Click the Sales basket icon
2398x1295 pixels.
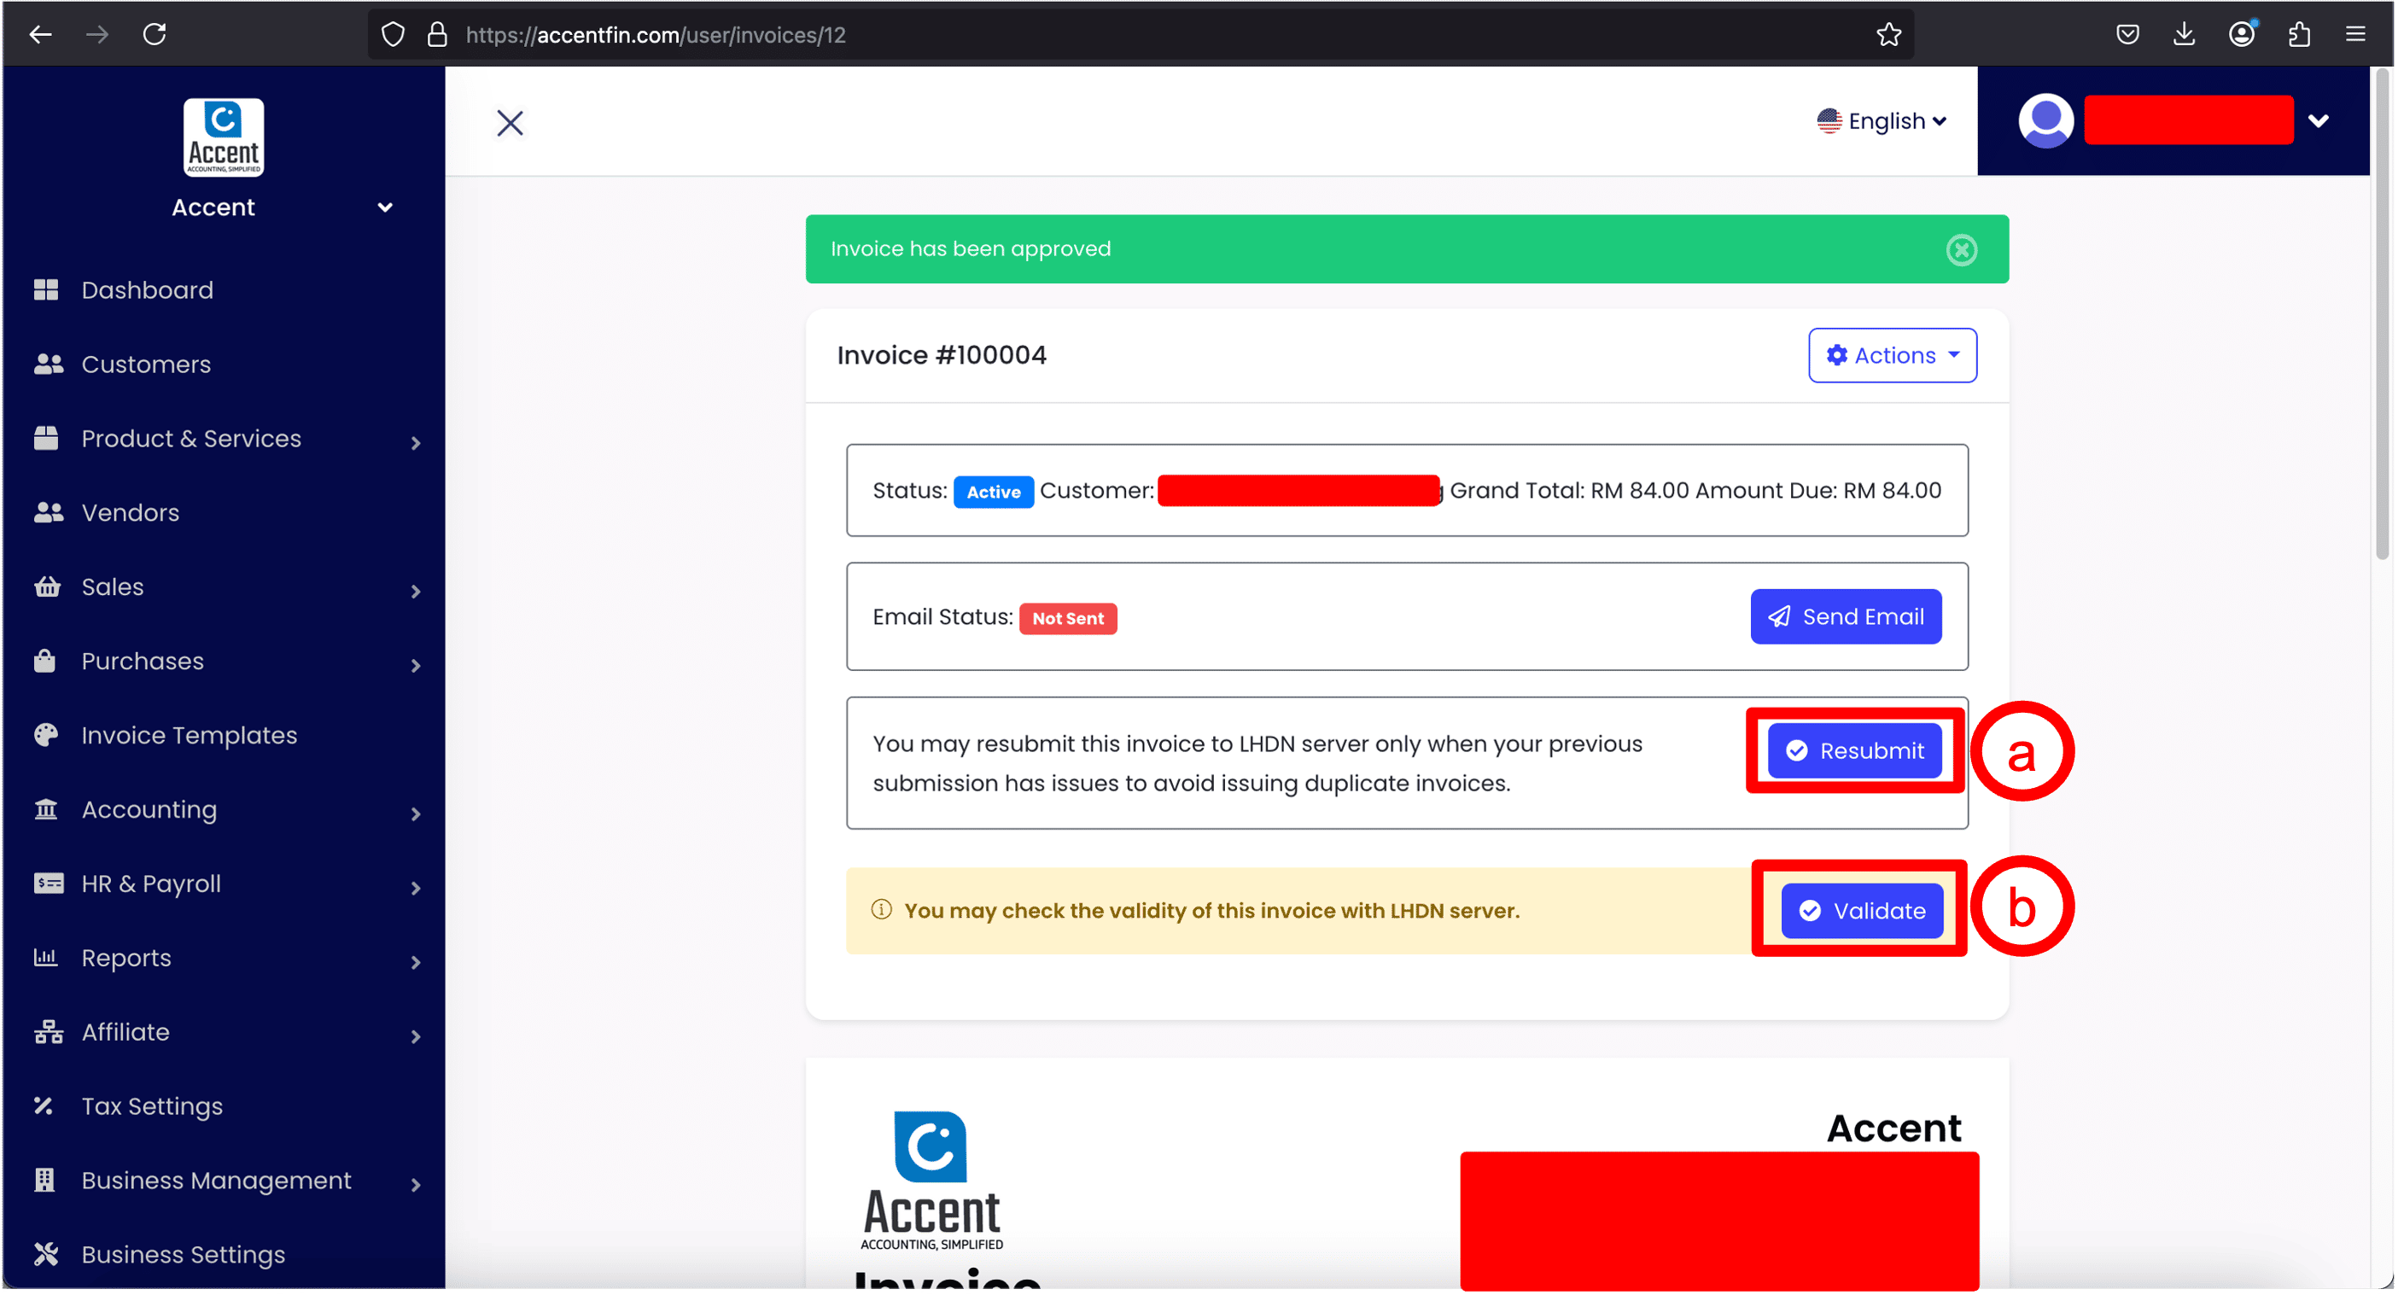[47, 586]
